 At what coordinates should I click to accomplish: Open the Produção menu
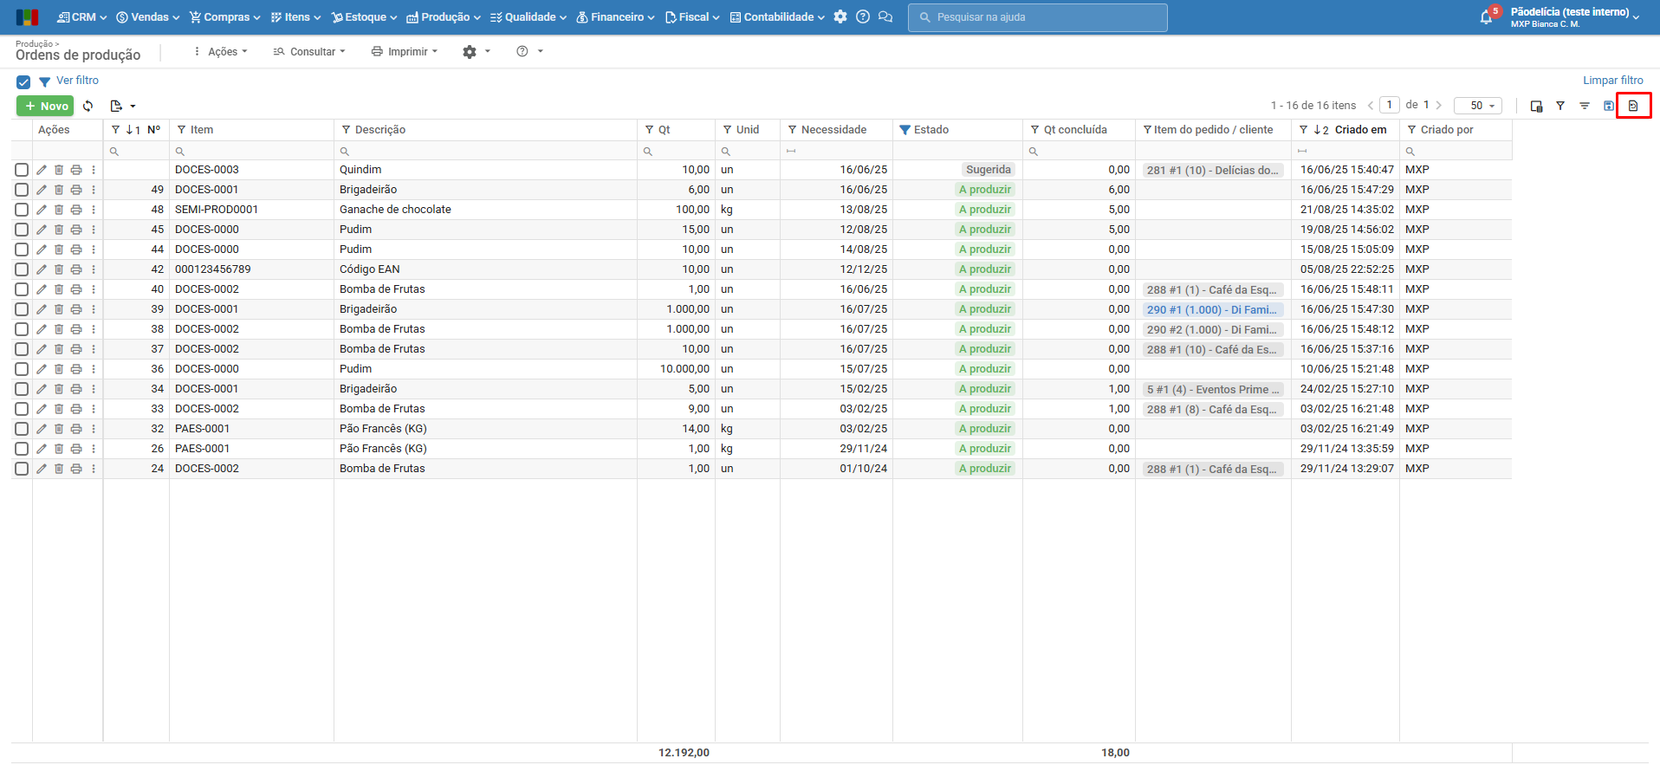click(444, 17)
